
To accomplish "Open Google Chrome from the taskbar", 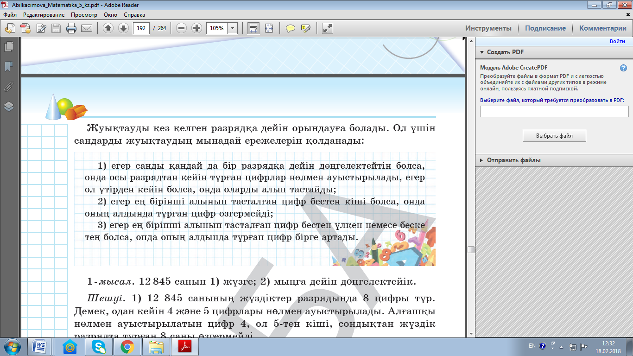I will [x=127, y=347].
